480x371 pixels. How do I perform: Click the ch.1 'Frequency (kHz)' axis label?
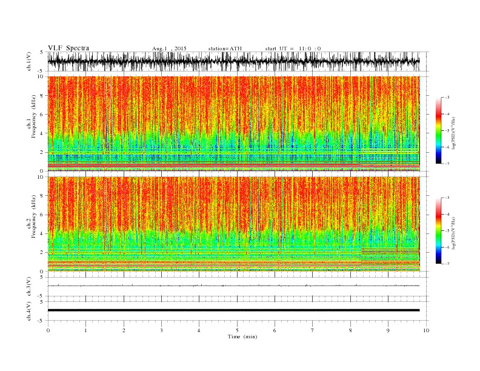pos(33,116)
